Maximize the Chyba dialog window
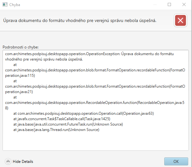Image resolution: width=192 pixels, height=167 pixels. [169, 5]
